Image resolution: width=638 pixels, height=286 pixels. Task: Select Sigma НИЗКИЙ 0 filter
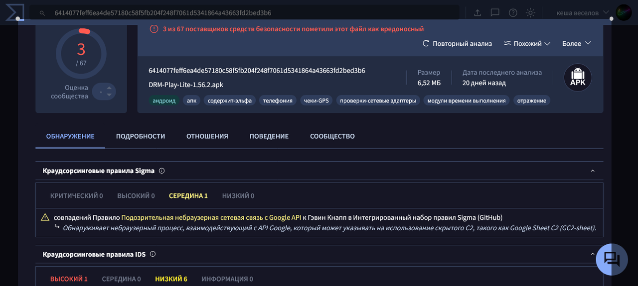click(238, 195)
